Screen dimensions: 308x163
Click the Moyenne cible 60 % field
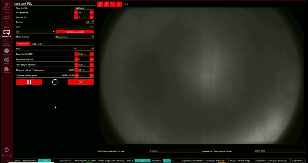point(84,70)
